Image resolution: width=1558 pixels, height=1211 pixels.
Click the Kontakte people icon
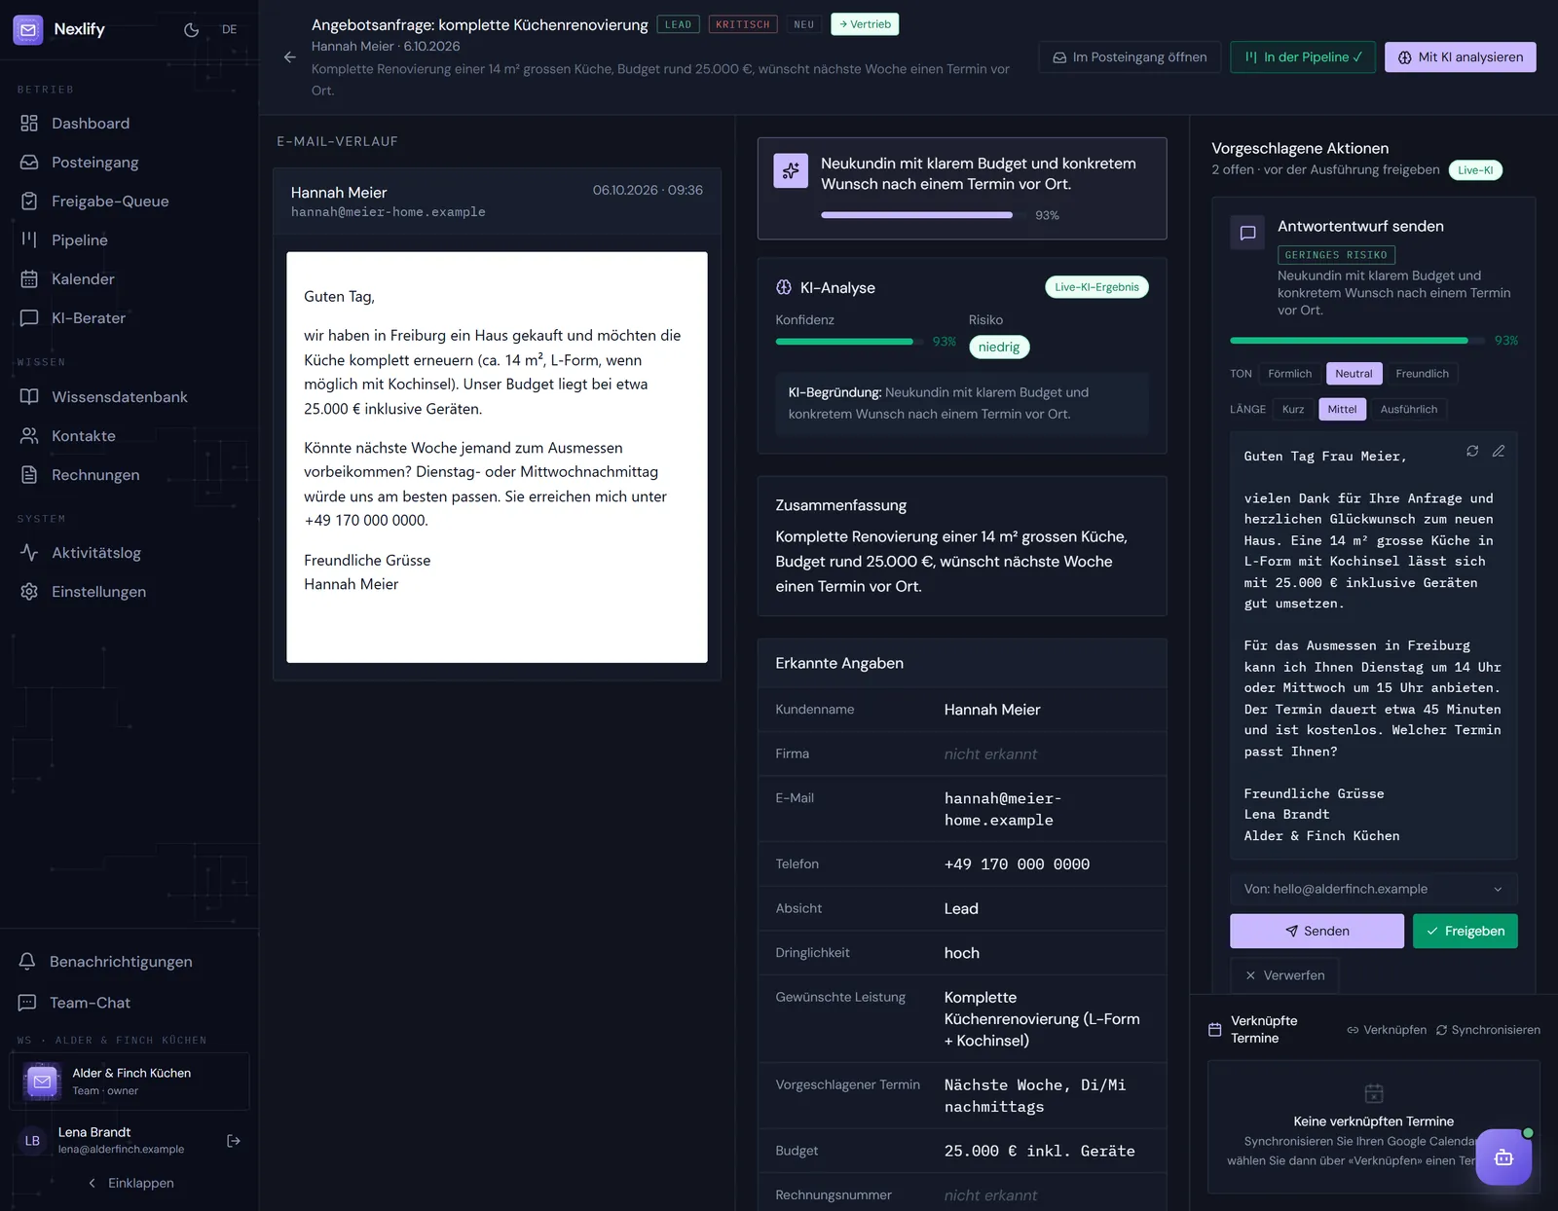29,436
